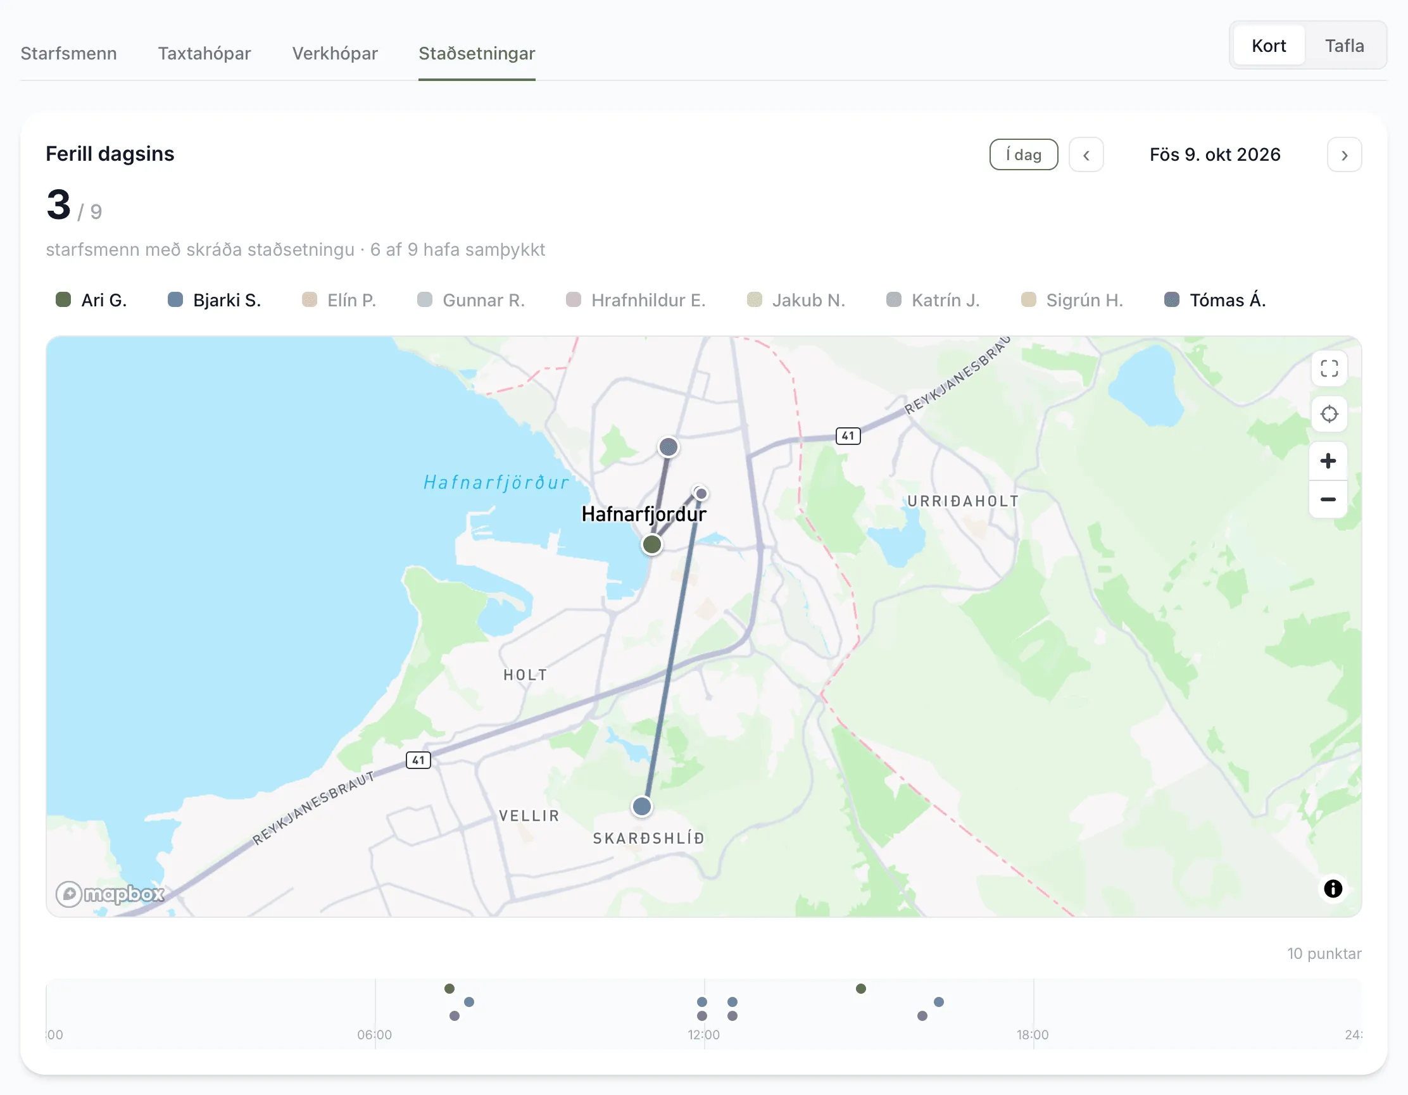Switch to Kort map view
Screen dimensions: 1408x1095
(1268, 46)
